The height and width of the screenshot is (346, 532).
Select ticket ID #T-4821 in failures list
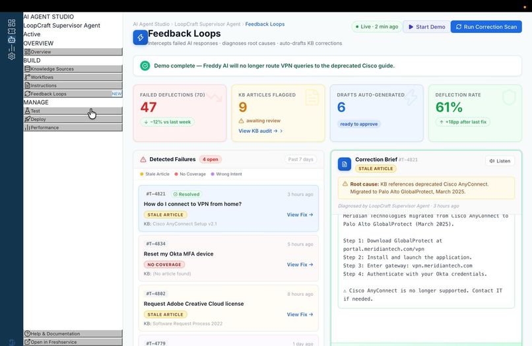tap(156, 194)
